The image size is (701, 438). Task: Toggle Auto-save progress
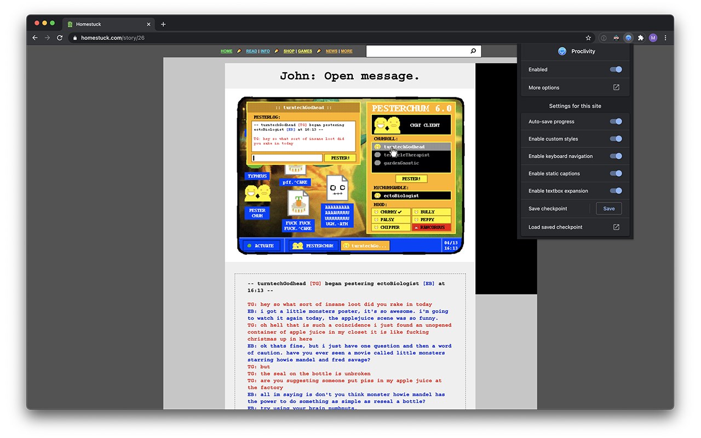616,122
